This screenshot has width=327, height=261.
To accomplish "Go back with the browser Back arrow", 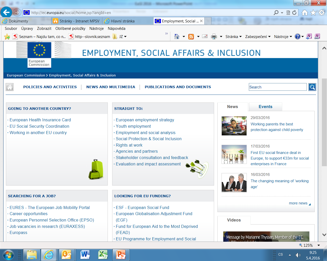I will pos(6,12).
